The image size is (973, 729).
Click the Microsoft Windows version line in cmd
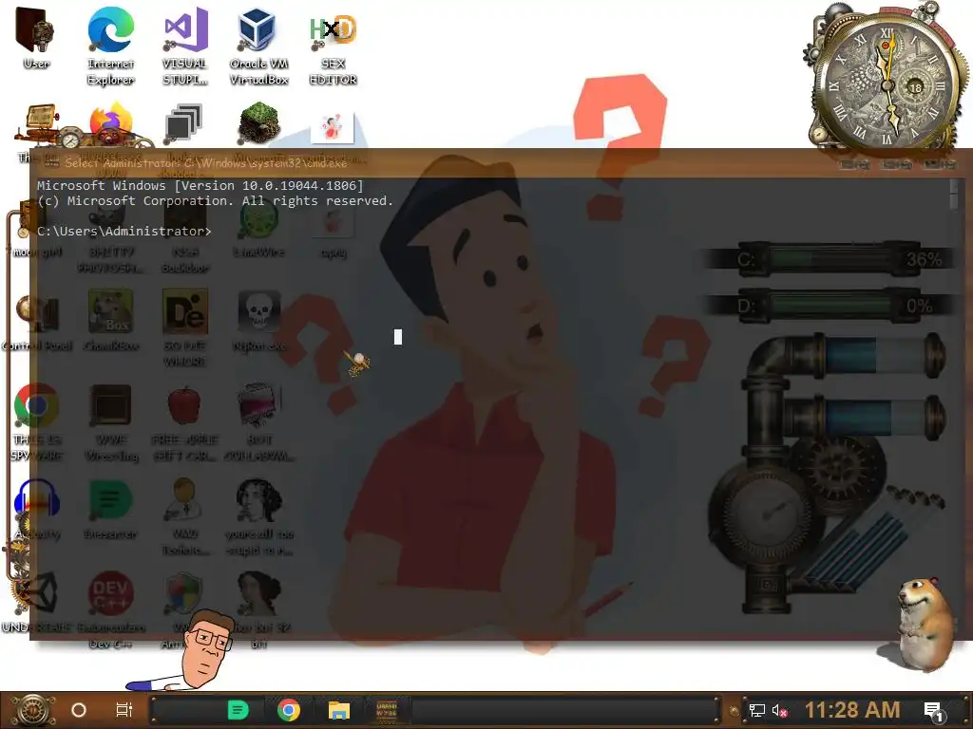pos(200,185)
